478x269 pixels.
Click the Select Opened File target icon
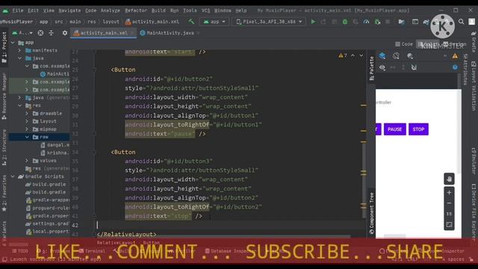tap(40, 33)
